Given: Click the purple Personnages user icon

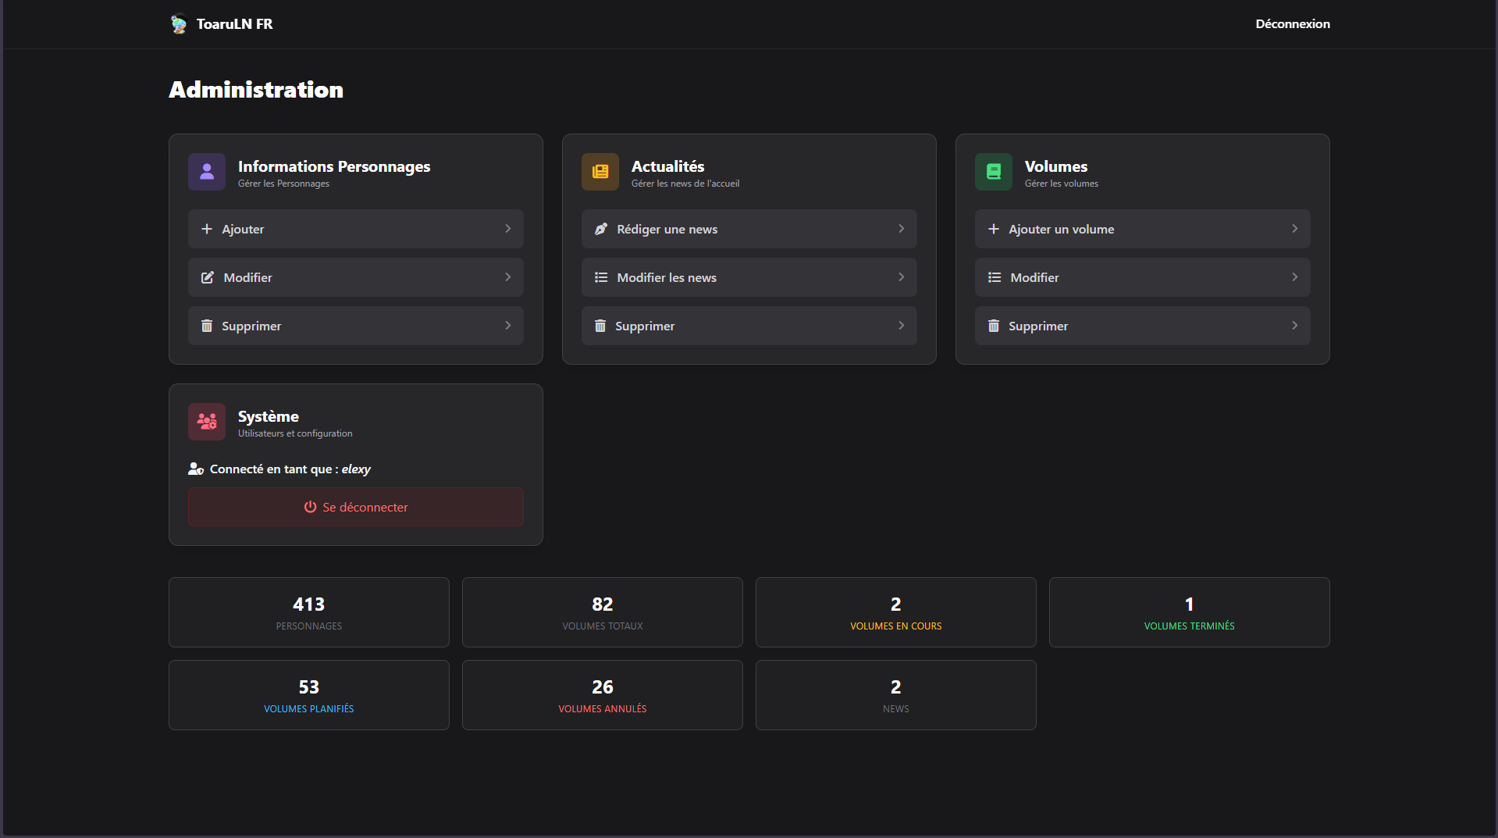Looking at the screenshot, I should [x=207, y=172].
